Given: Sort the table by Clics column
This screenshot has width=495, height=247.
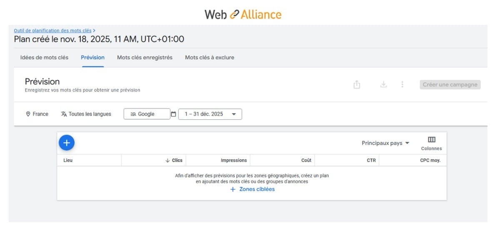Looking at the screenshot, I should (x=174, y=160).
